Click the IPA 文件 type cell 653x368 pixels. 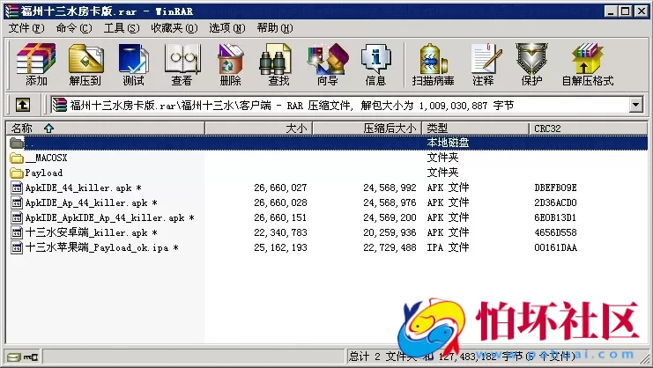pyautogui.click(x=448, y=248)
